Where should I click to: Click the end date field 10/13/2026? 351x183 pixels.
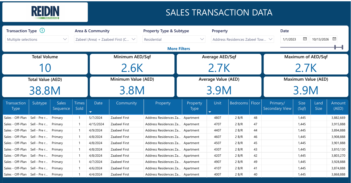tap(323, 39)
